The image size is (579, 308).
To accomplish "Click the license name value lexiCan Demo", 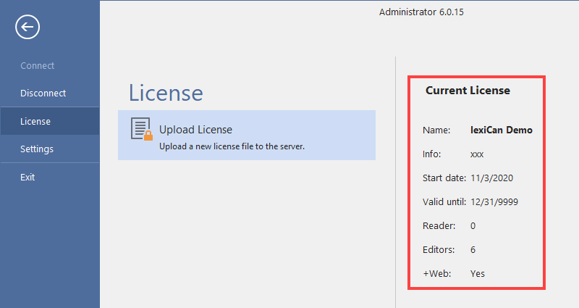I will pyautogui.click(x=501, y=130).
